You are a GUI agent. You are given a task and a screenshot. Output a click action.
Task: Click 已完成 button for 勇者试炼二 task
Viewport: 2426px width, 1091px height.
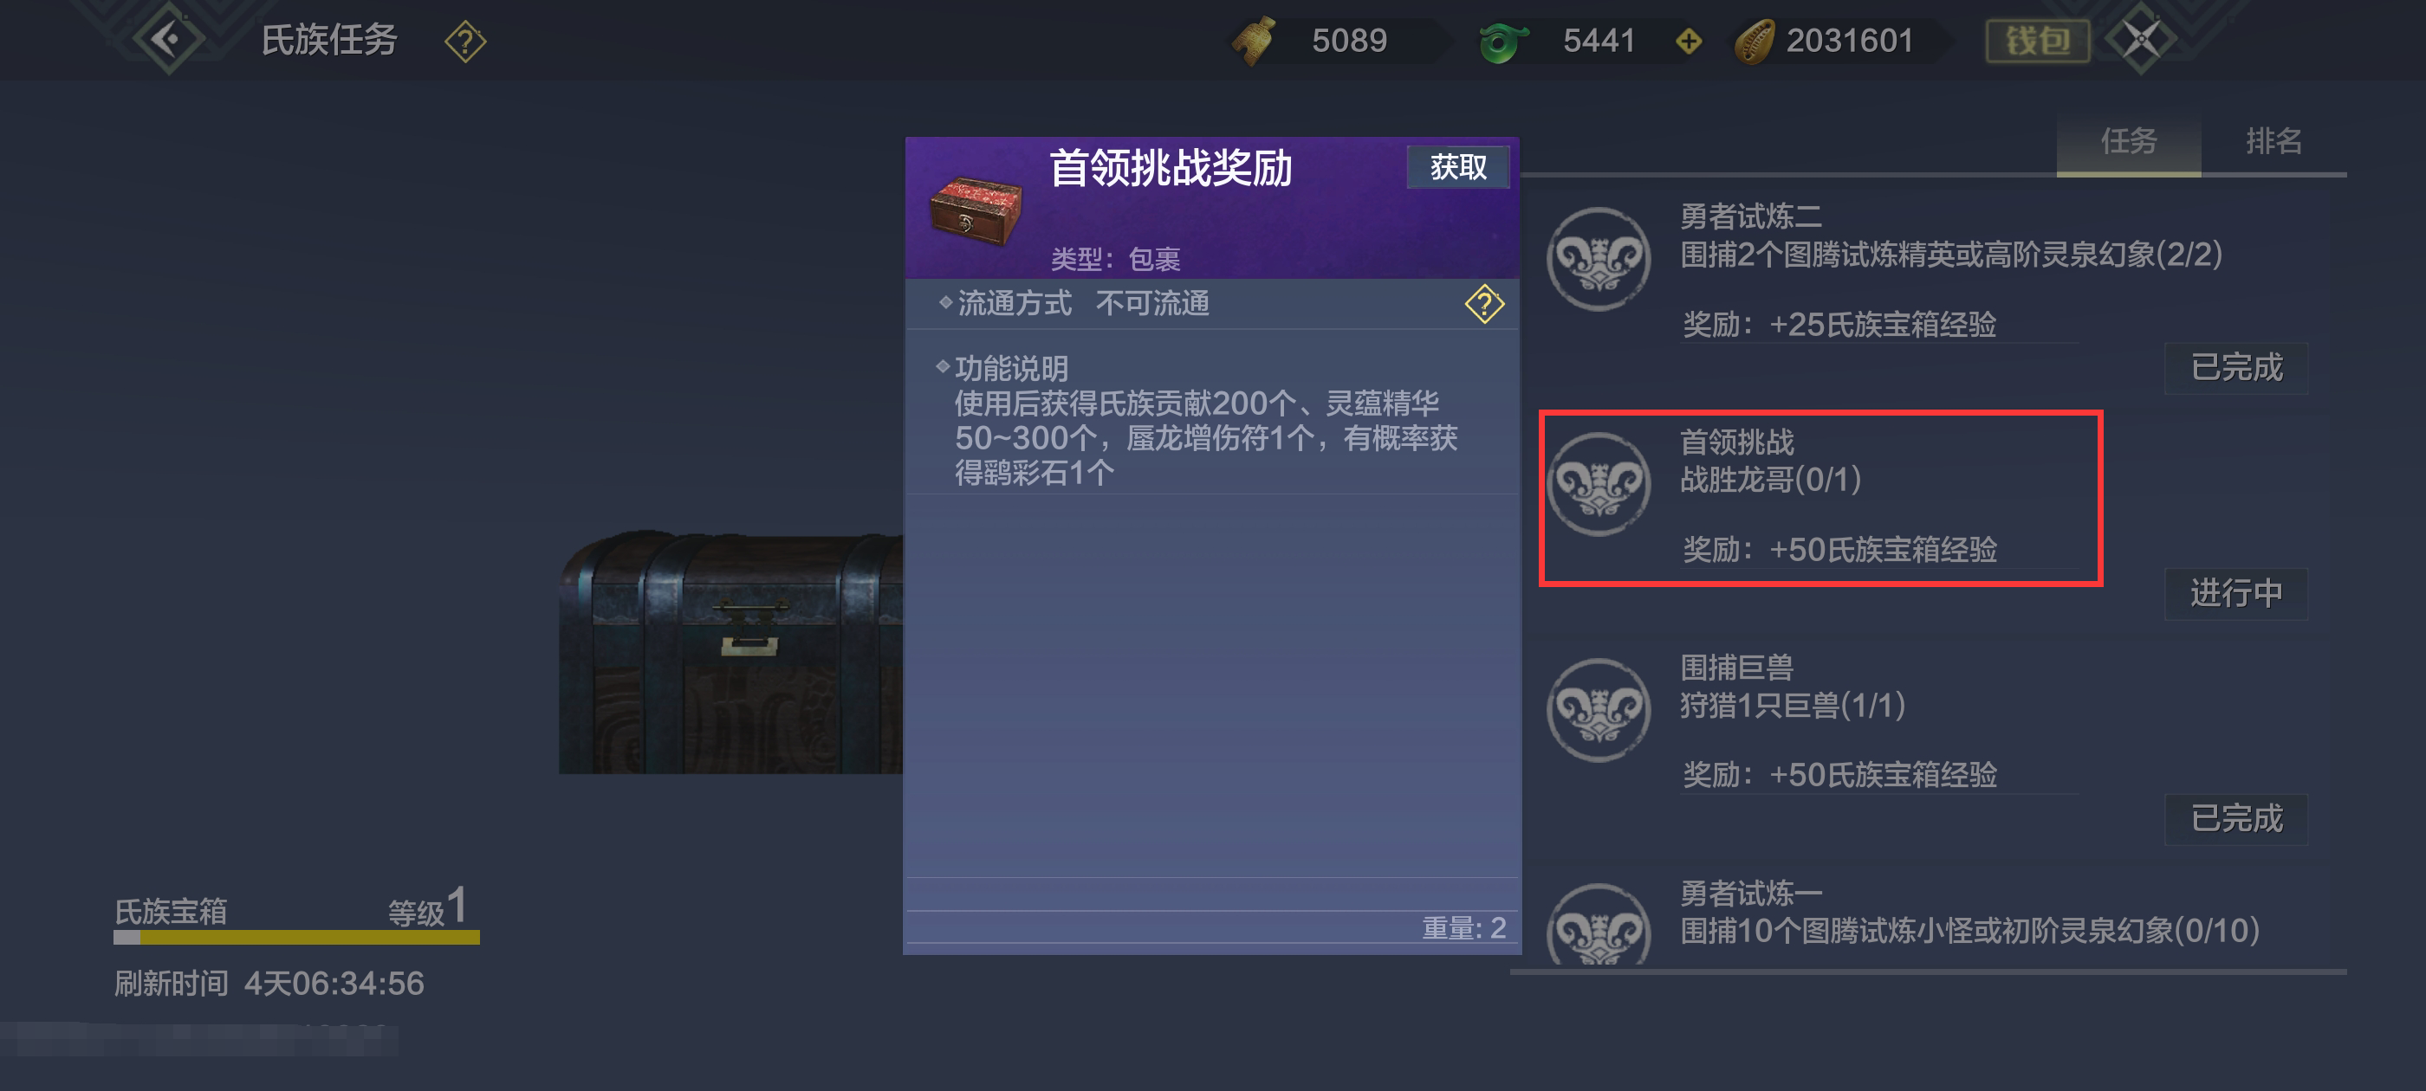click(x=2235, y=367)
